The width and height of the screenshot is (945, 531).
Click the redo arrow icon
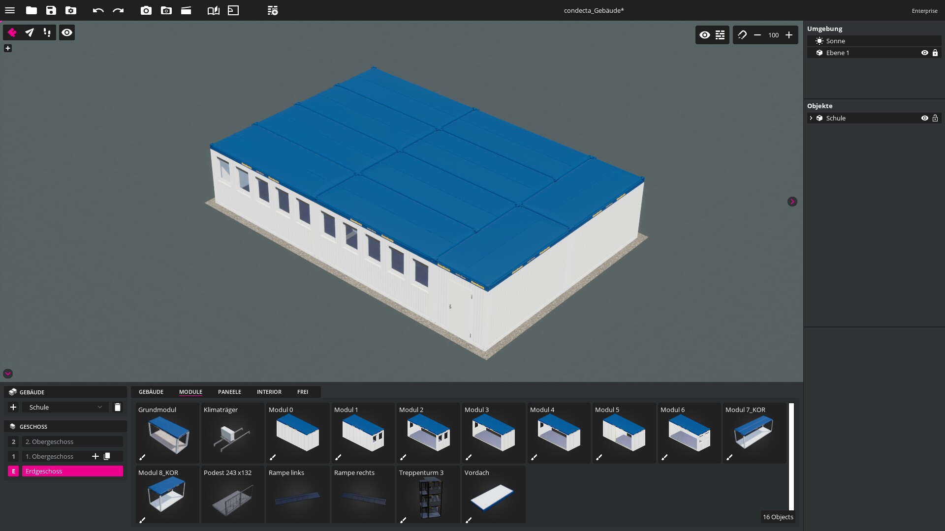point(118,10)
